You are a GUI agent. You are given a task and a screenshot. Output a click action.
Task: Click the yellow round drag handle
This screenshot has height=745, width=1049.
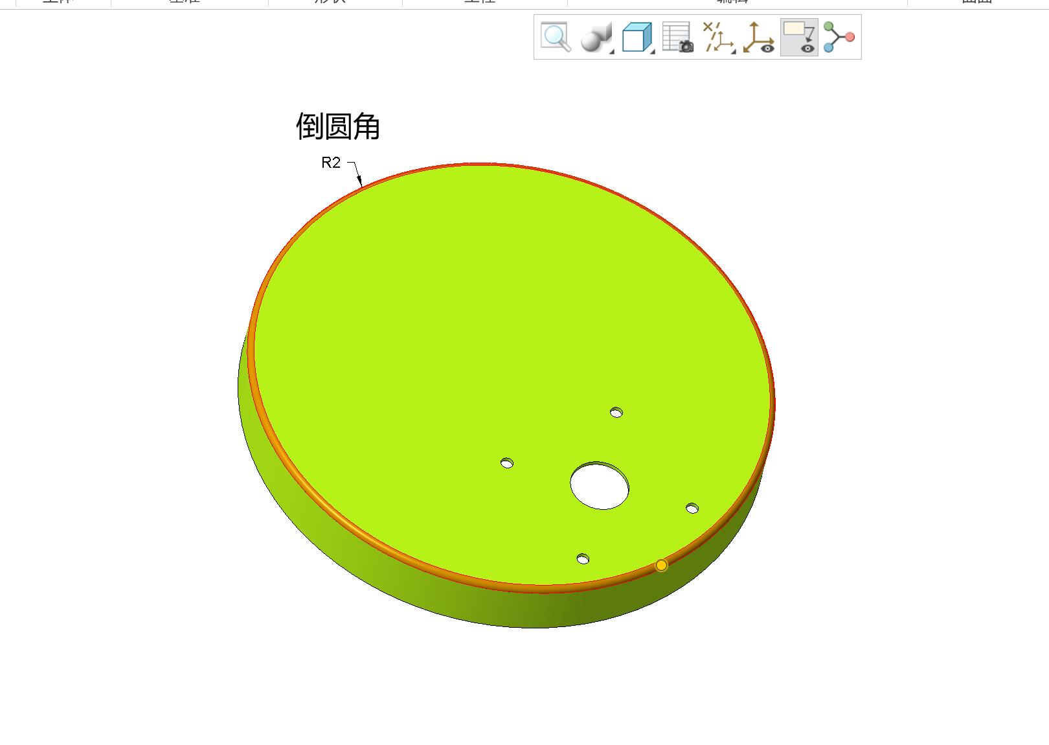tap(661, 566)
